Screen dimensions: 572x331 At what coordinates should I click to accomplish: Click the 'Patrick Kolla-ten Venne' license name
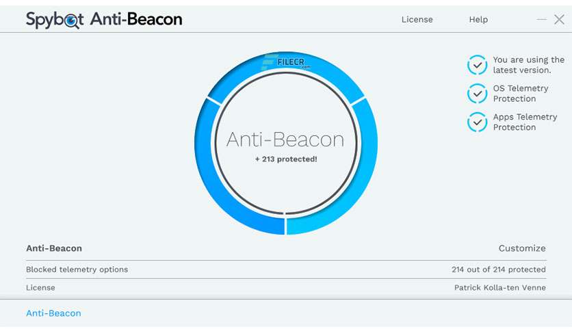pos(499,288)
